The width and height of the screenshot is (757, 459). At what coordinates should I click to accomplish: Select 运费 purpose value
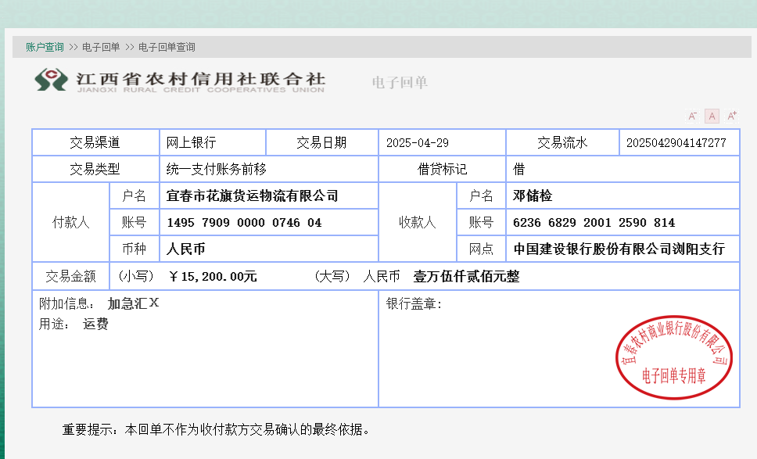pyautogui.click(x=95, y=324)
